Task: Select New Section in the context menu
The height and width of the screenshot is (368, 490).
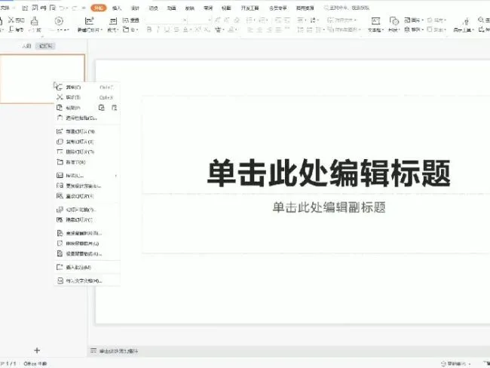Action: (87, 162)
